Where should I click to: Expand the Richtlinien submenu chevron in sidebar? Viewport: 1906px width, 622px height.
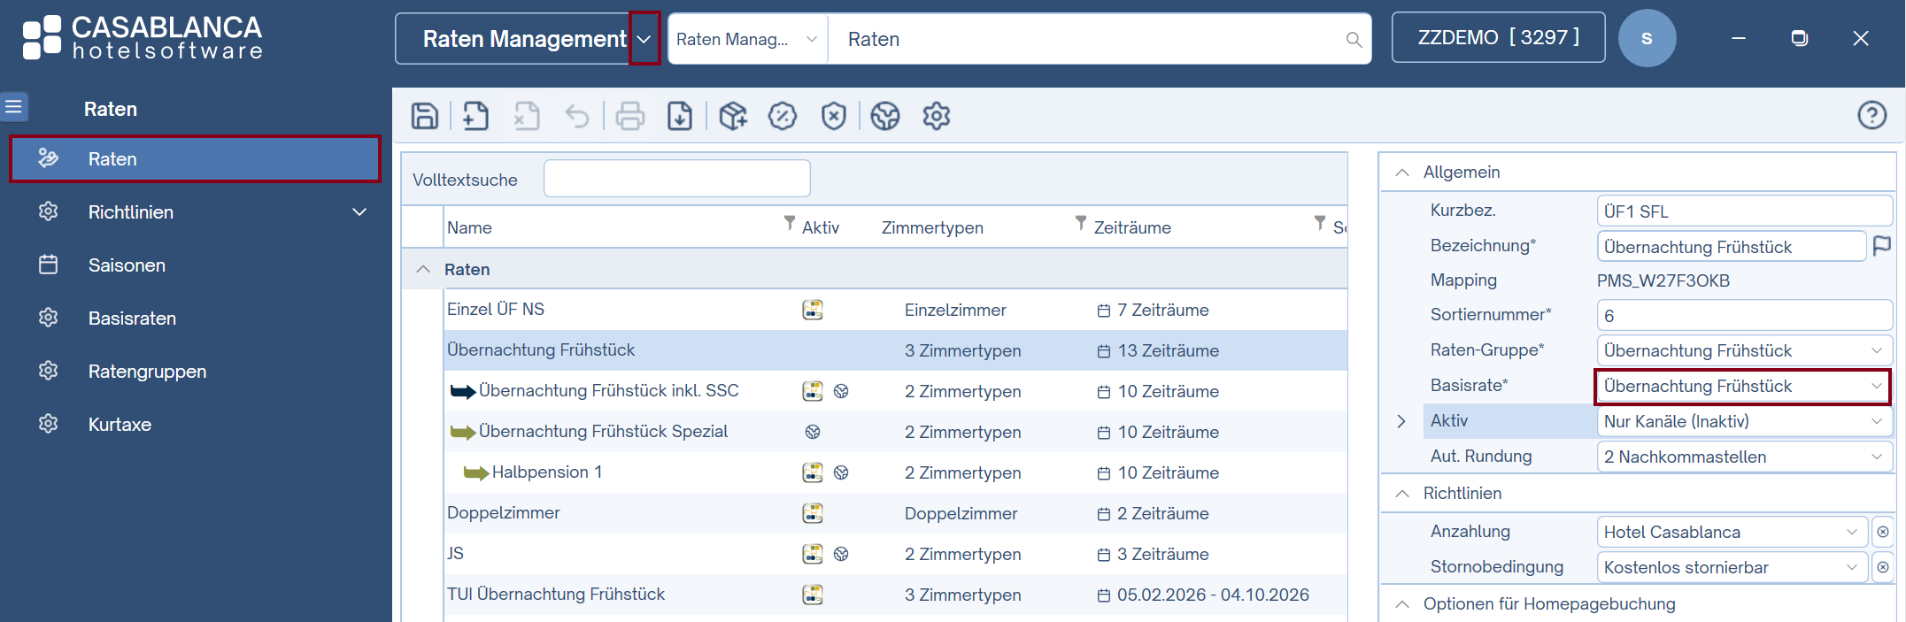(359, 212)
